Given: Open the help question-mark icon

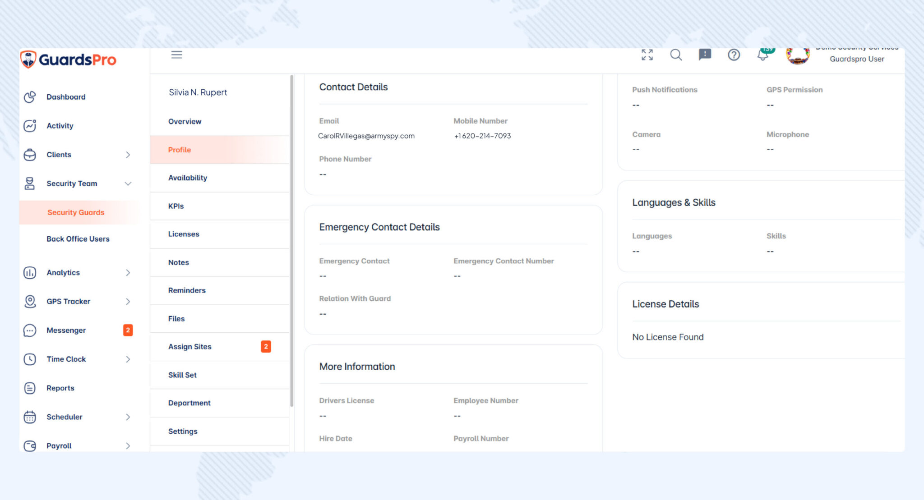Looking at the screenshot, I should click(734, 55).
